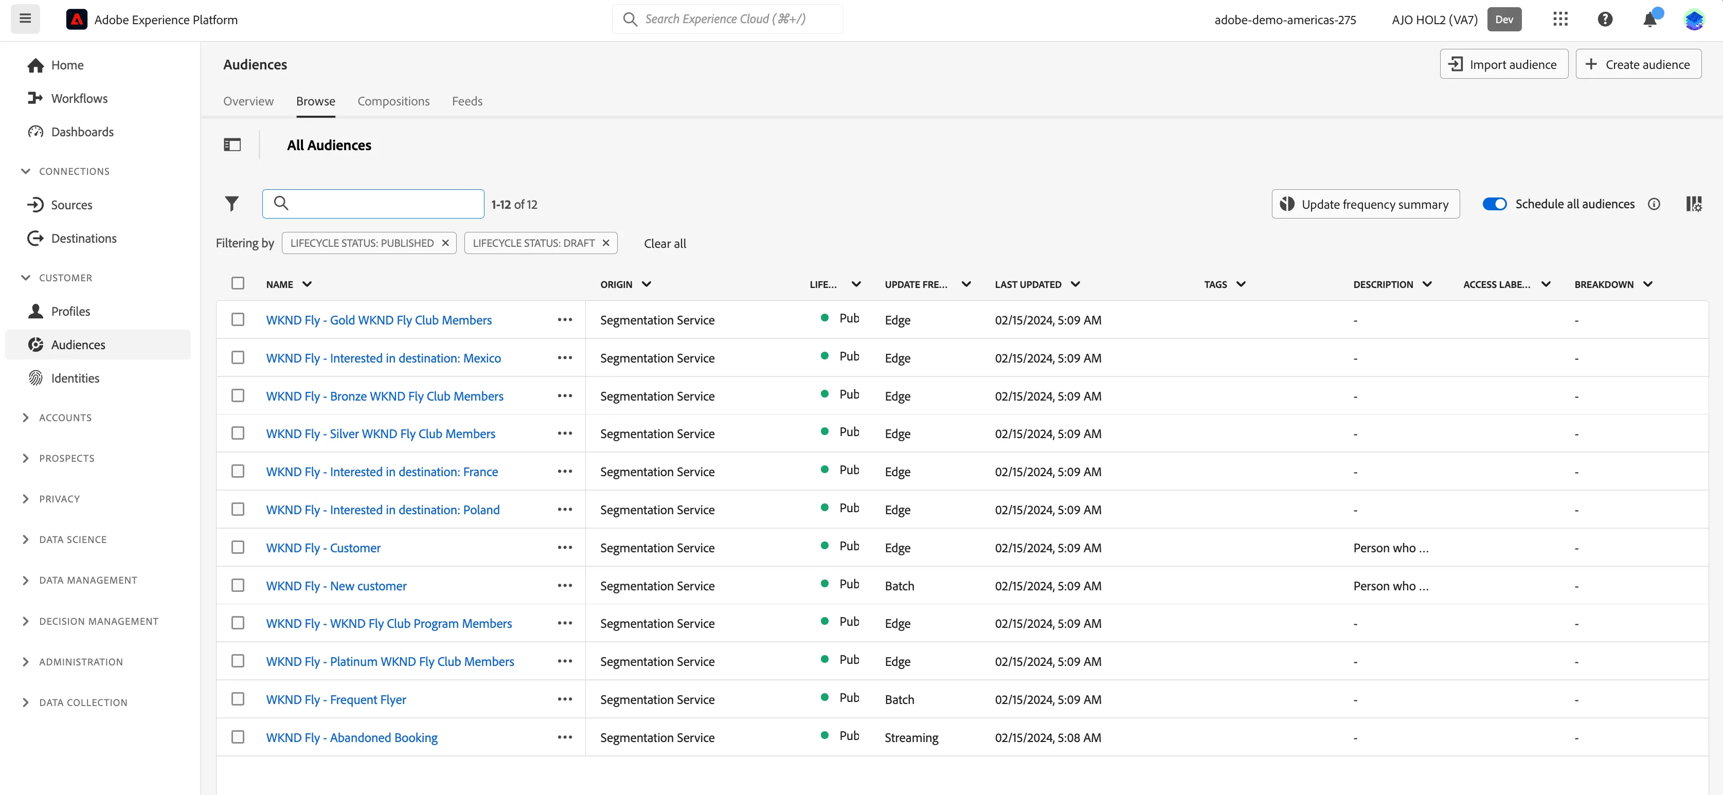
Task: Open more actions for Abandoned Booking
Action: pyautogui.click(x=565, y=737)
